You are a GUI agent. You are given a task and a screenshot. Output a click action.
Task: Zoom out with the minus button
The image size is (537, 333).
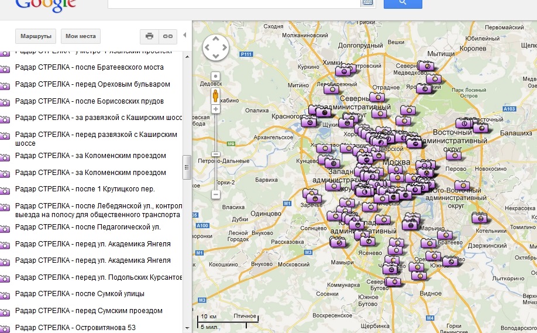[215, 195]
